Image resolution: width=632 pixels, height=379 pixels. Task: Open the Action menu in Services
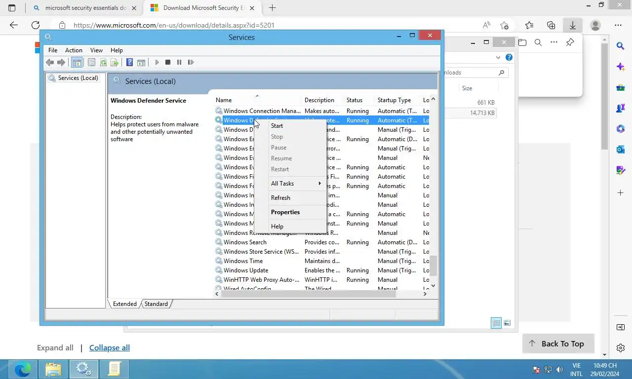[74, 50]
